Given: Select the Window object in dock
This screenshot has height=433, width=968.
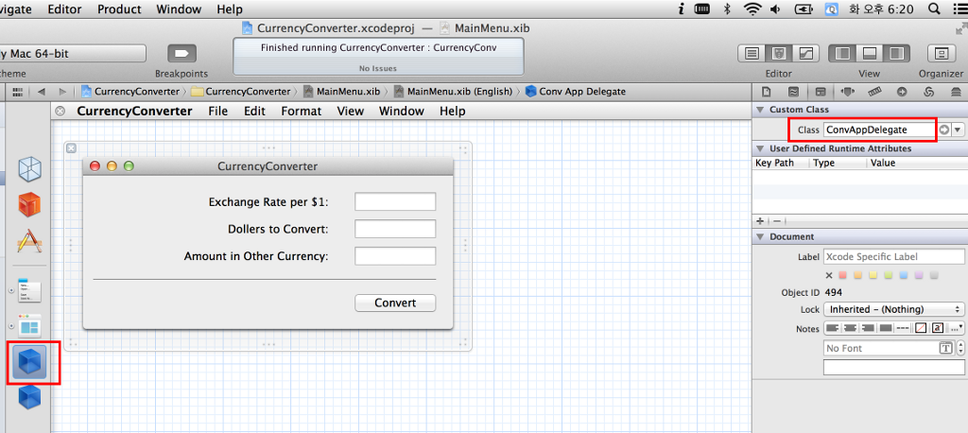Looking at the screenshot, I should (29, 325).
